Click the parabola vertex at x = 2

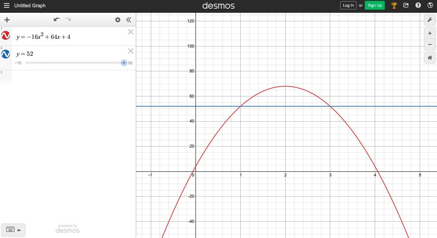[285, 86]
